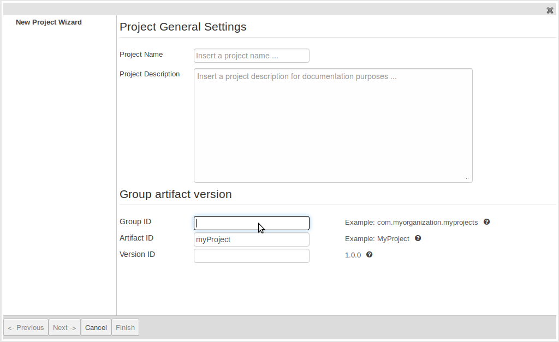The width and height of the screenshot is (559, 342).
Task: Close the New Project Wizard dialog
Action: tap(550, 10)
